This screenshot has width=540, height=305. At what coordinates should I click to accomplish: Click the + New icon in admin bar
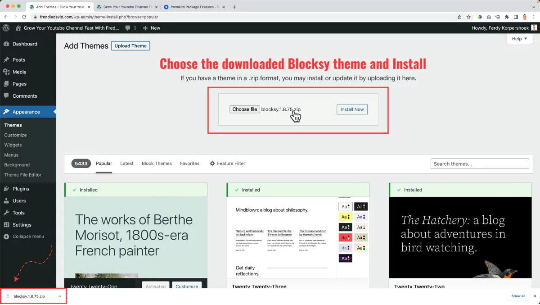tap(145, 27)
